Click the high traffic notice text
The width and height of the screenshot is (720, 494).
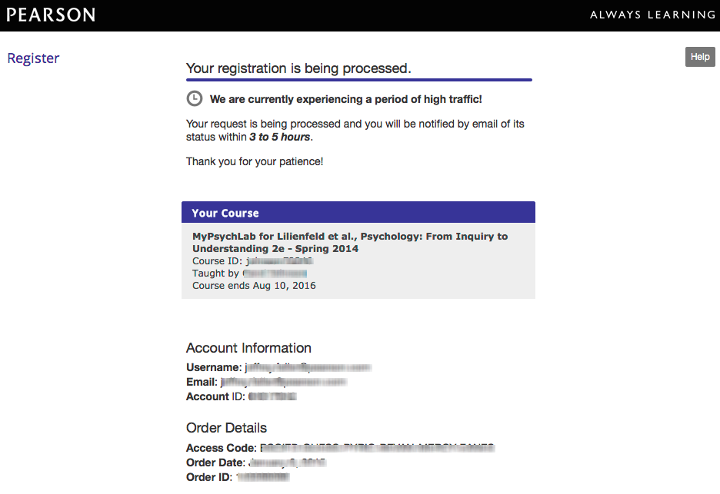tap(345, 99)
